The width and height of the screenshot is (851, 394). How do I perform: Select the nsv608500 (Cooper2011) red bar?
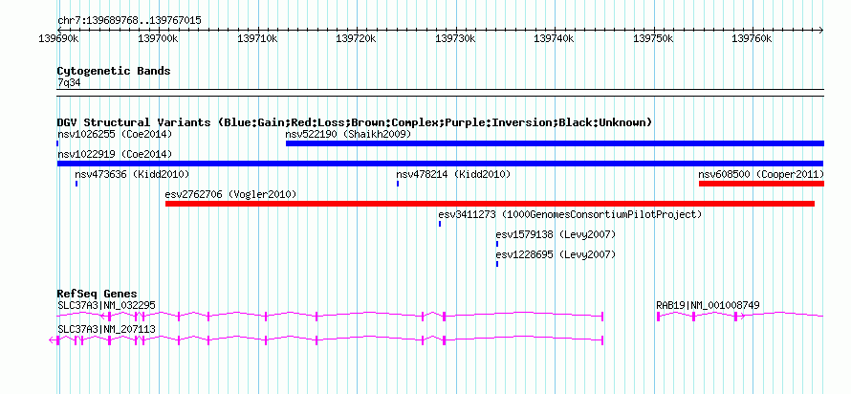pos(761,184)
